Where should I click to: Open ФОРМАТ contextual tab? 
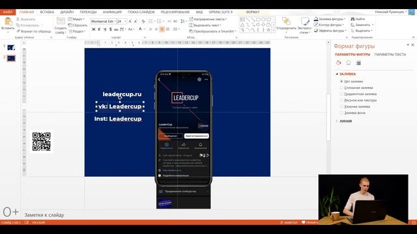click(x=253, y=12)
